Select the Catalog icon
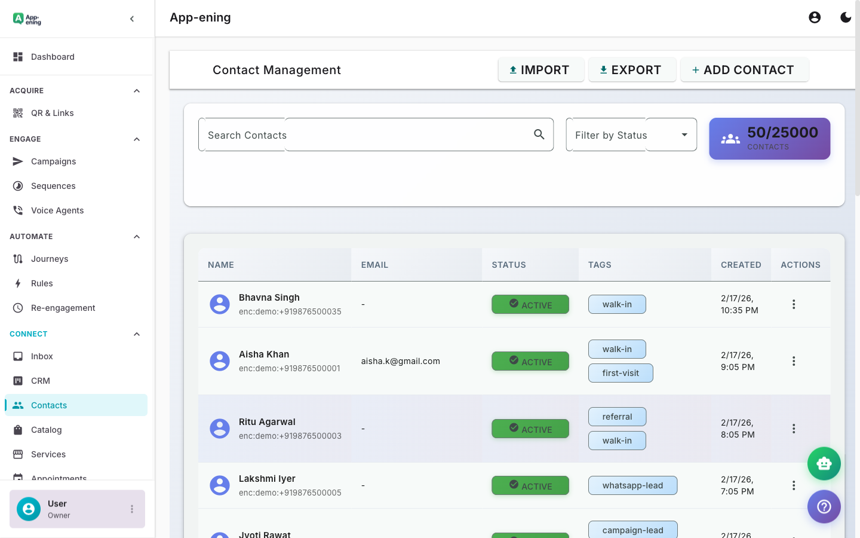This screenshot has width=860, height=538. [17, 429]
